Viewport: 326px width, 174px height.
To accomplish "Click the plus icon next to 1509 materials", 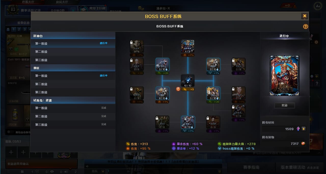I will (303, 129).
